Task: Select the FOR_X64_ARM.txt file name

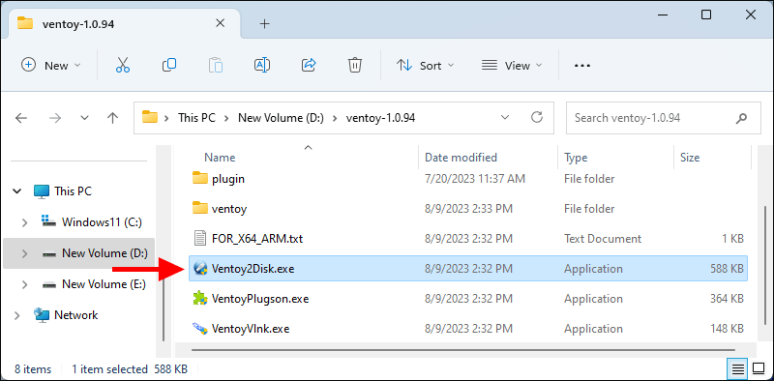Action: coord(257,239)
